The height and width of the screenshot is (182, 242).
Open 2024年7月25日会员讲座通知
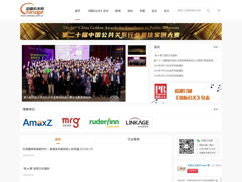[168, 70]
